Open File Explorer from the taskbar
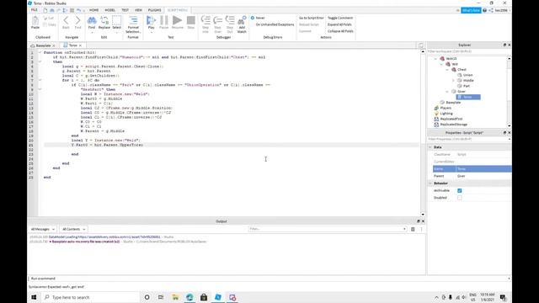 tap(175, 297)
